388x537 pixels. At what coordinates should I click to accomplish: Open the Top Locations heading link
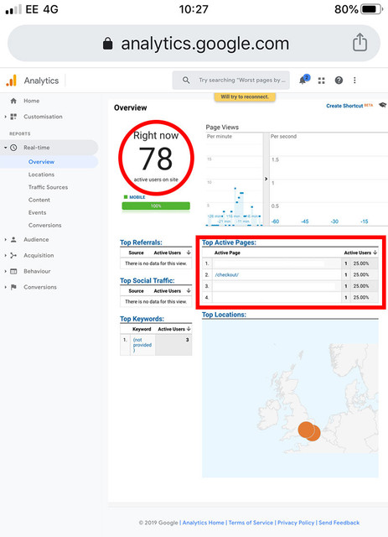[x=224, y=315]
